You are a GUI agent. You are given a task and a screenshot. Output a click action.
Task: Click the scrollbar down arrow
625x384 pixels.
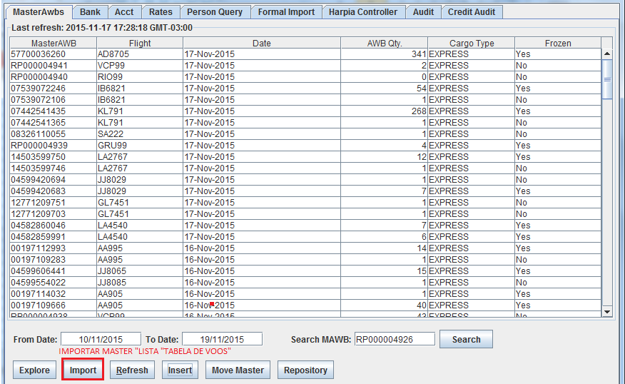click(x=607, y=312)
